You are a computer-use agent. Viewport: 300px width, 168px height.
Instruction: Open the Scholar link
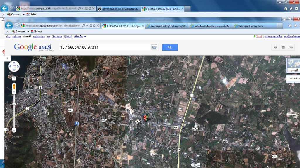(57, 37)
